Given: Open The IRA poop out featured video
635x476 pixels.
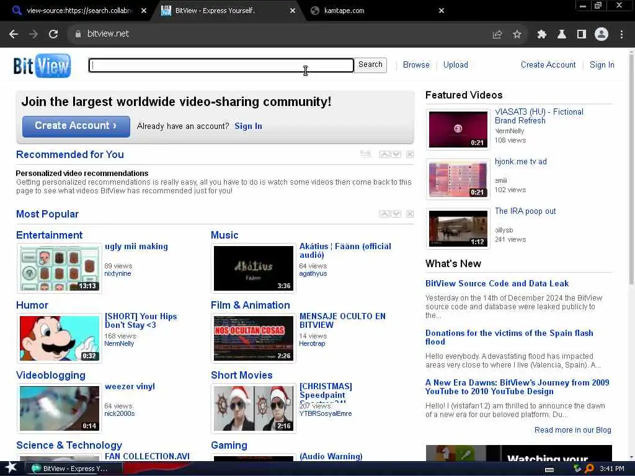Looking at the screenshot, I should [x=525, y=211].
